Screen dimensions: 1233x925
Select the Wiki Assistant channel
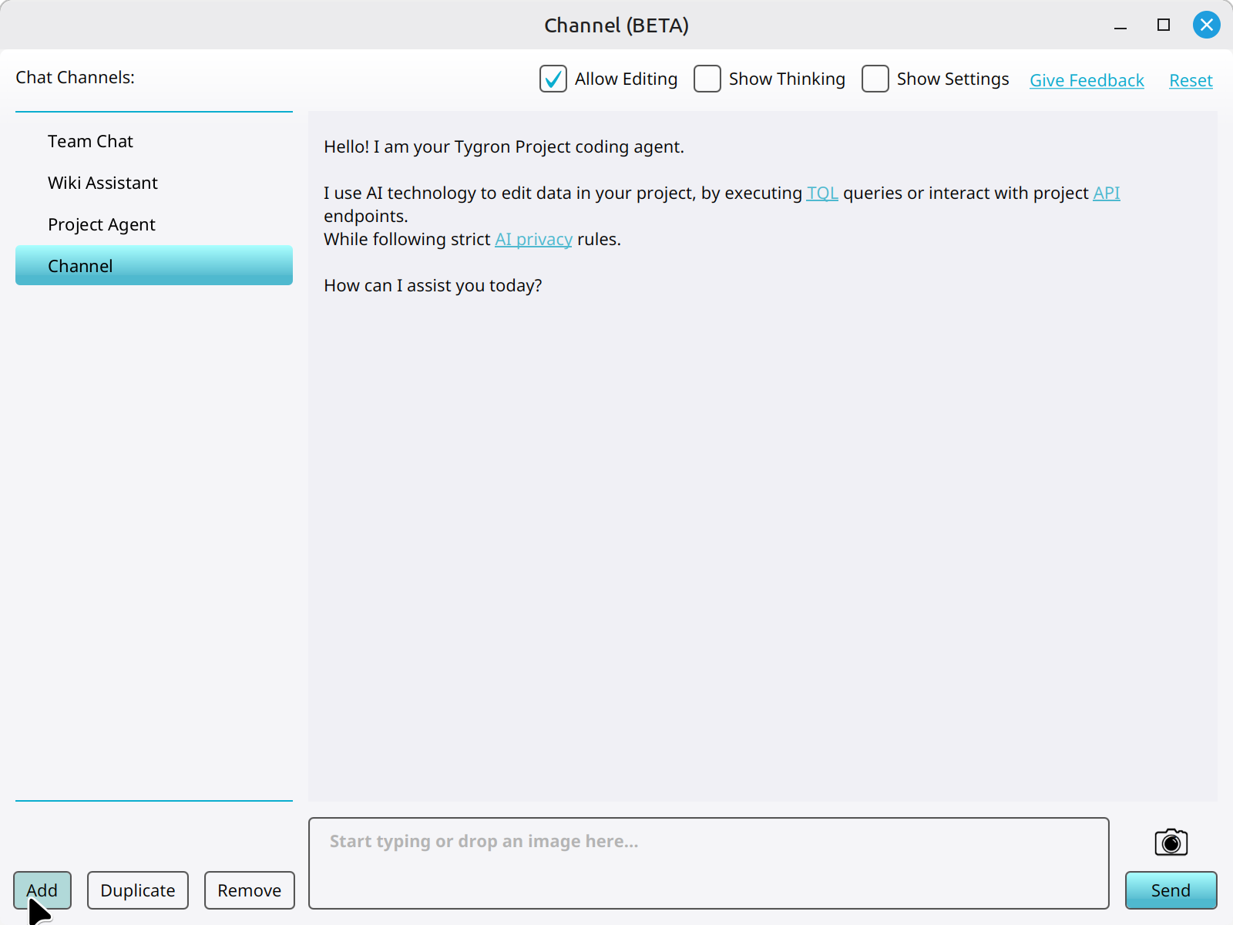(x=154, y=183)
